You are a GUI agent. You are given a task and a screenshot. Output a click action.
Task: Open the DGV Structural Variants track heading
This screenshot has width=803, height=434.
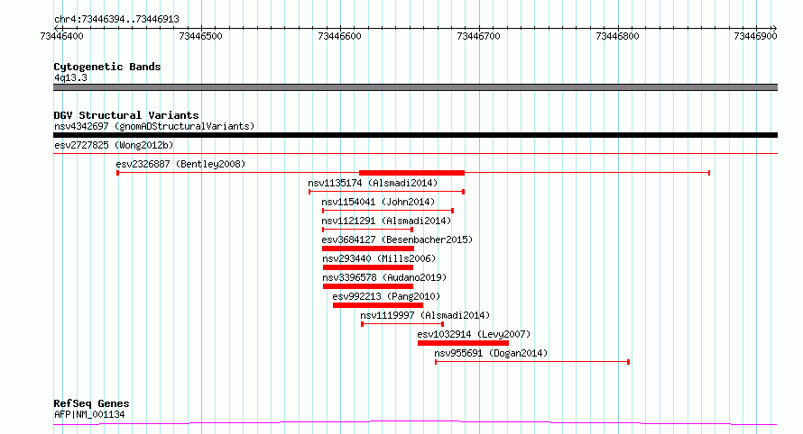point(126,115)
